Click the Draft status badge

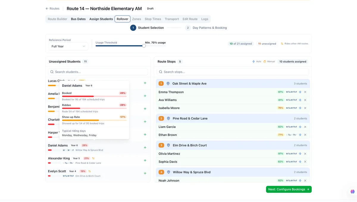pyautogui.click(x=150, y=9)
